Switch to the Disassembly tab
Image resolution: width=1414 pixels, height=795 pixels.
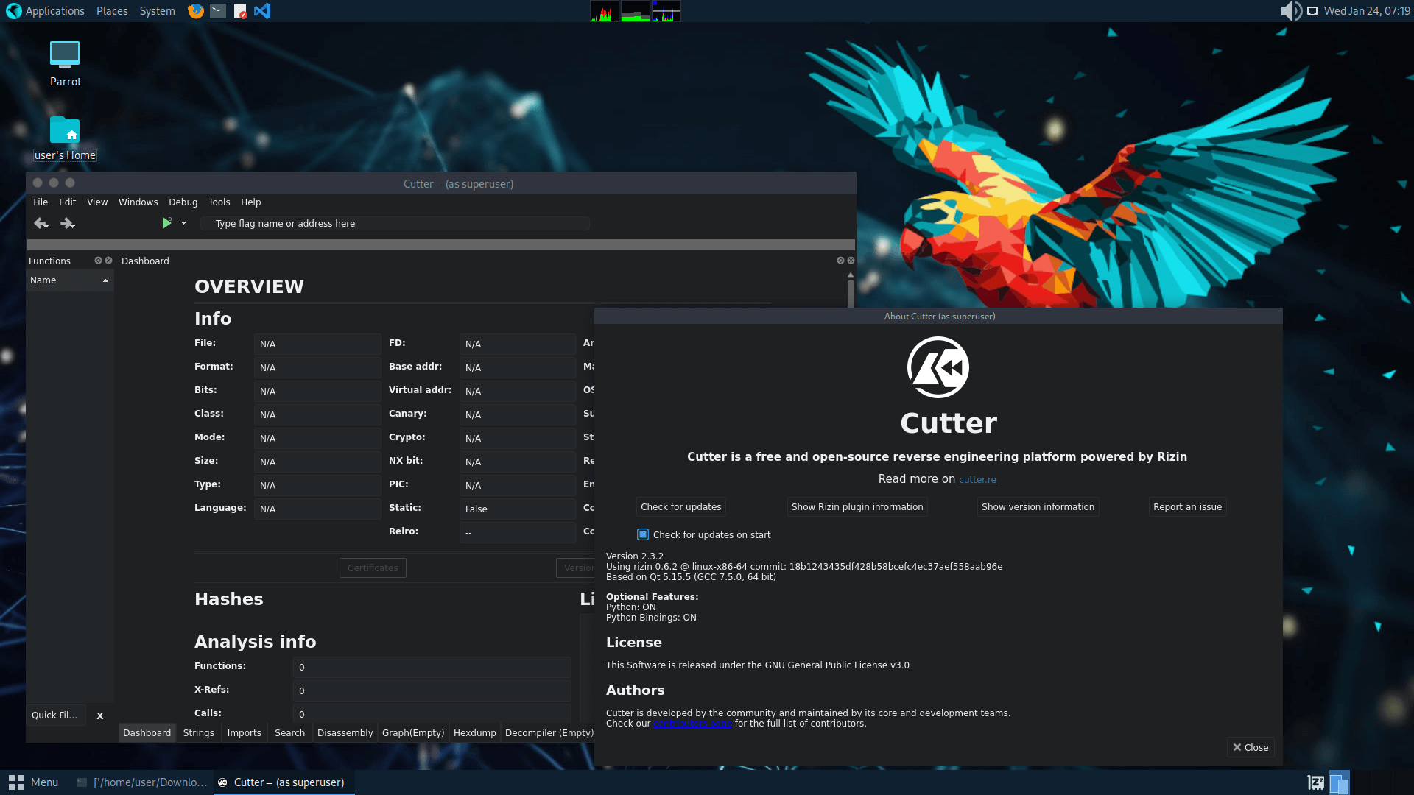(345, 733)
